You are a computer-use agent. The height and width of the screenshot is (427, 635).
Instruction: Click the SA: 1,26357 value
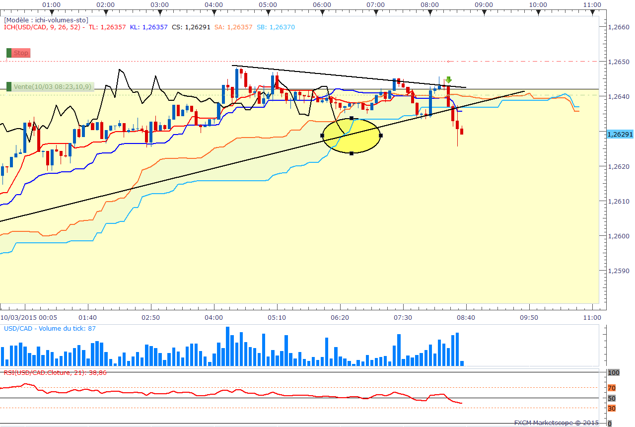point(233,27)
